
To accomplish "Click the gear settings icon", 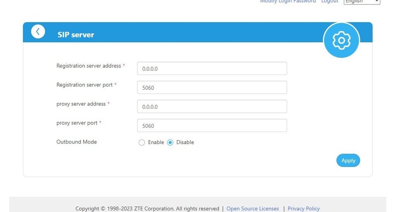I will (x=341, y=40).
